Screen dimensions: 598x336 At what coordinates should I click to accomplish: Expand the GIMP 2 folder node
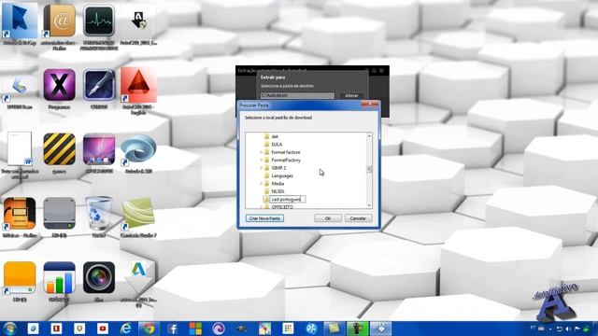tap(262, 168)
